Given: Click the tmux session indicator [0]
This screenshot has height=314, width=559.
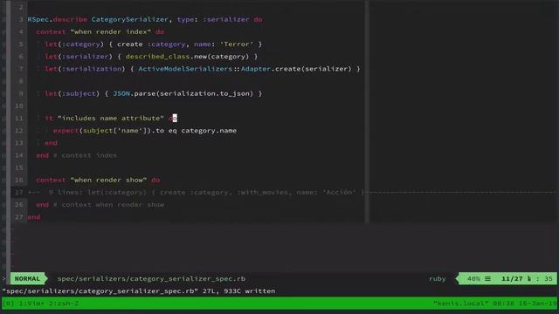Looking at the screenshot, I should coord(9,304).
